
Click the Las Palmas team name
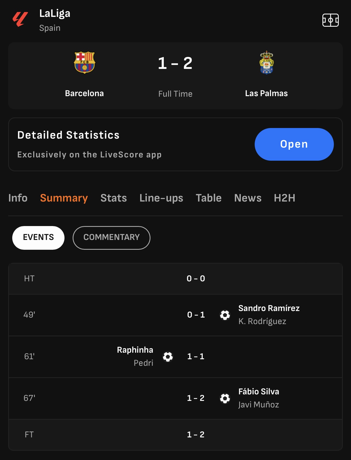click(x=266, y=93)
